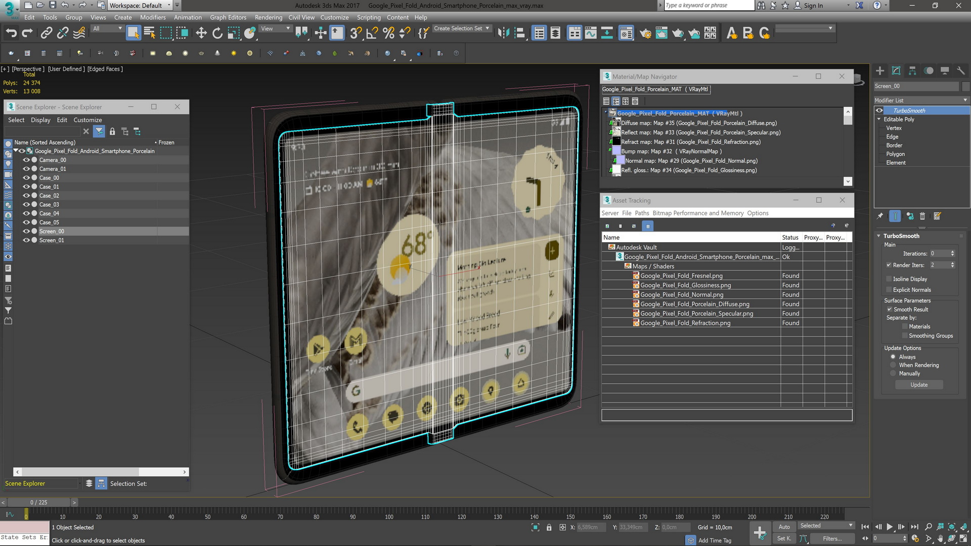Choose the Select and Move tool
This screenshot has height=546, width=971.
pos(201,33)
